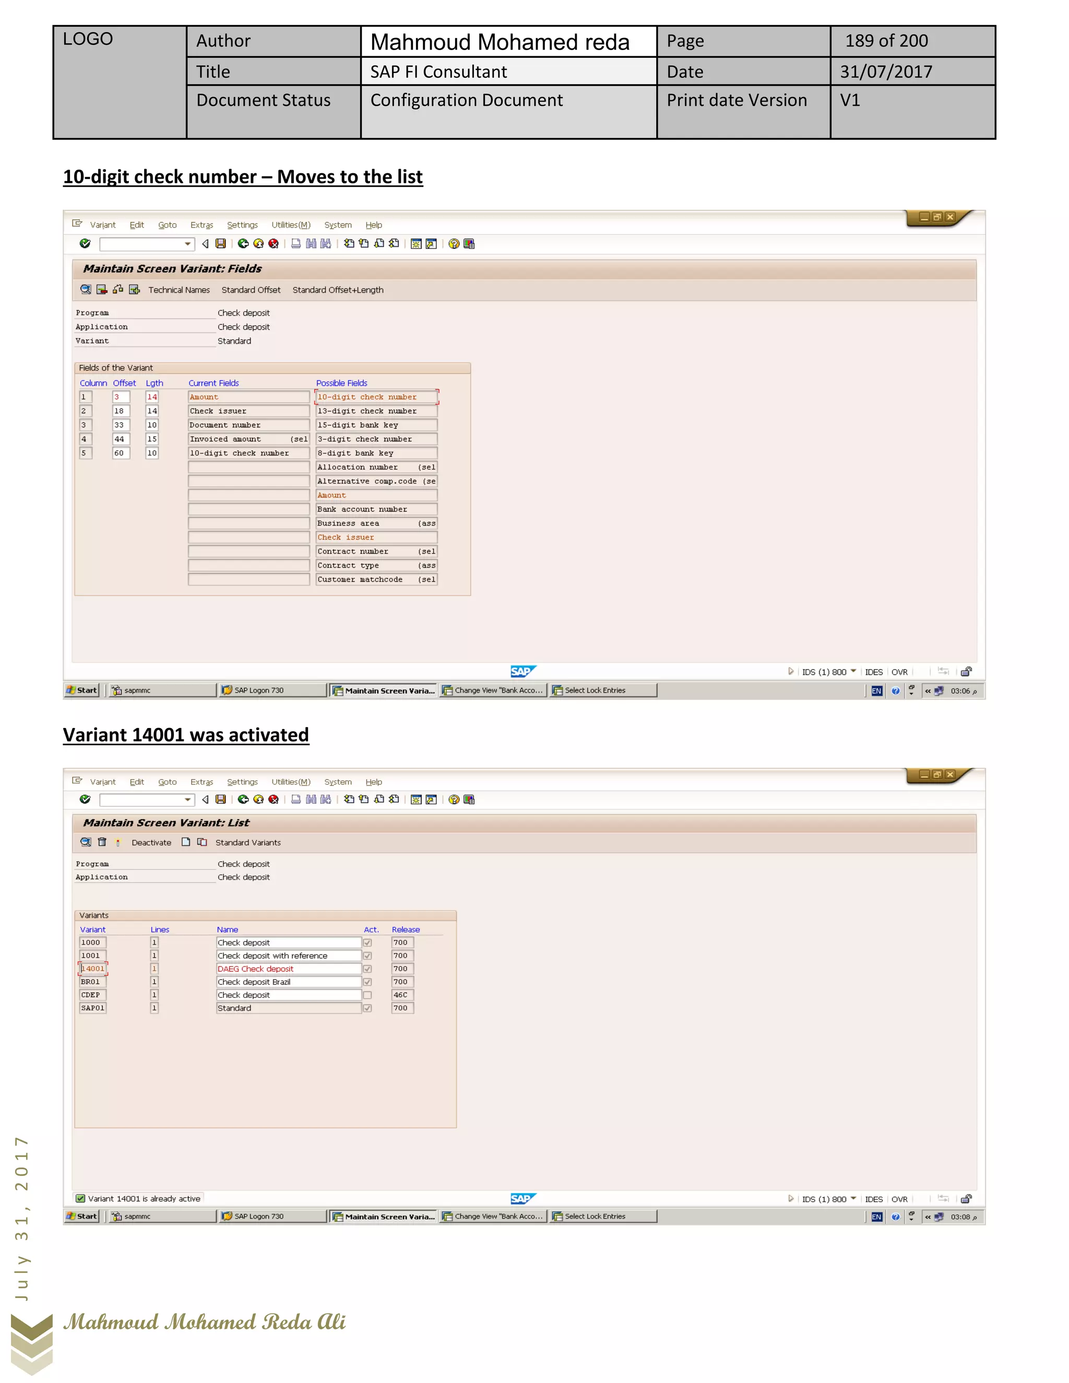Click Activate candle icon beside Deactivate
Image resolution: width=1069 pixels, height=1383 pixels.
click(x=118, y=842)
